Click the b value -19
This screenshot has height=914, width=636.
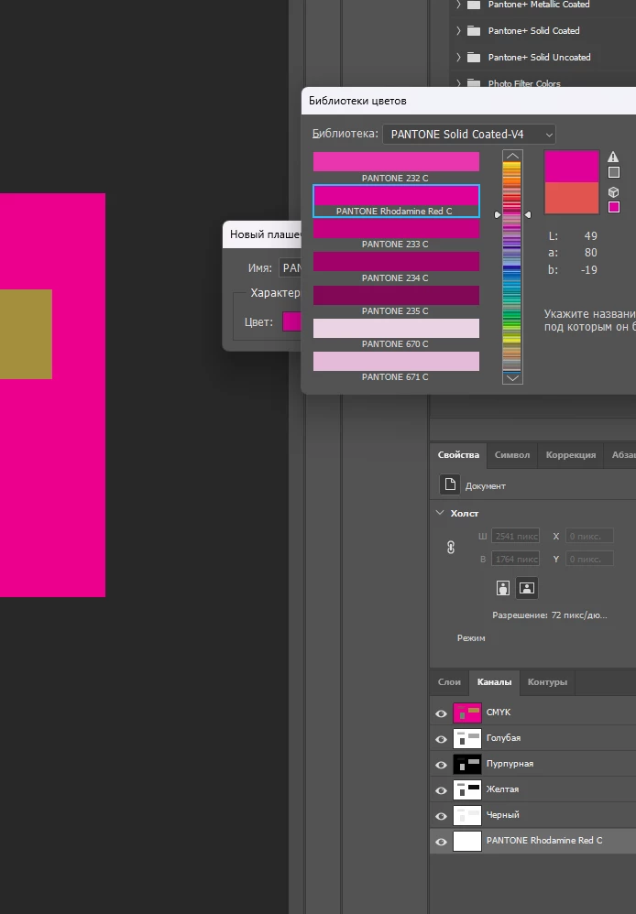tap(588, 270)
